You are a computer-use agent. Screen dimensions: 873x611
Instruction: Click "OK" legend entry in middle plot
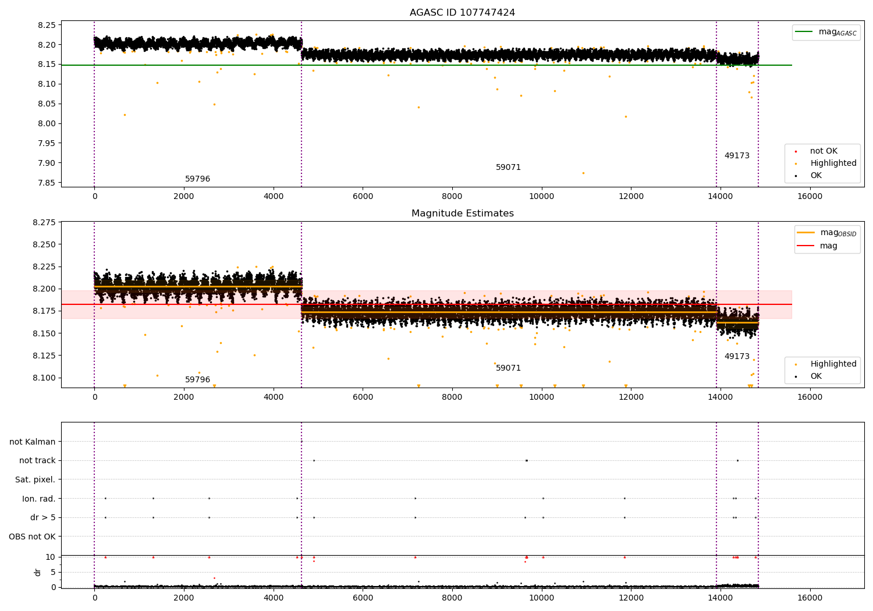(x=816, y=376)
